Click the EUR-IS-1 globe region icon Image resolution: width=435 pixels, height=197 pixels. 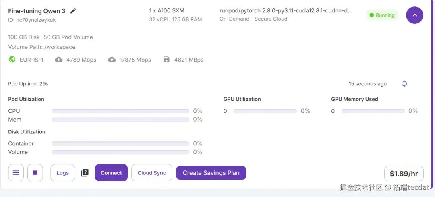(12, 60)
